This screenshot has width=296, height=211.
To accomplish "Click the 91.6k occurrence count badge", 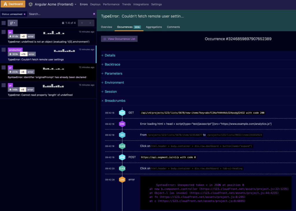I will point(14,36).
